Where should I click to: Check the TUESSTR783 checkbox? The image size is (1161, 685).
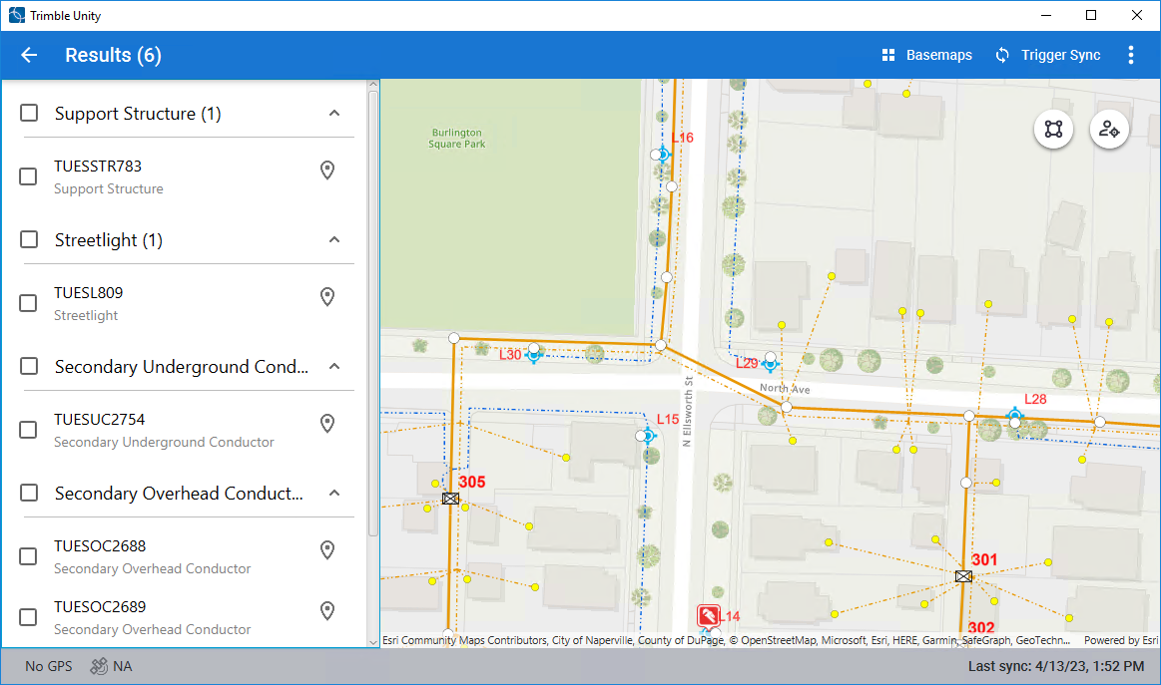coord(29,176)
